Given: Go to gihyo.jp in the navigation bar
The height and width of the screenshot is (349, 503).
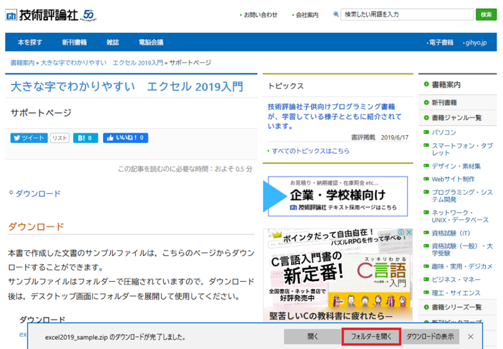Looking at the screenshot, I should (x=476, y=43).
